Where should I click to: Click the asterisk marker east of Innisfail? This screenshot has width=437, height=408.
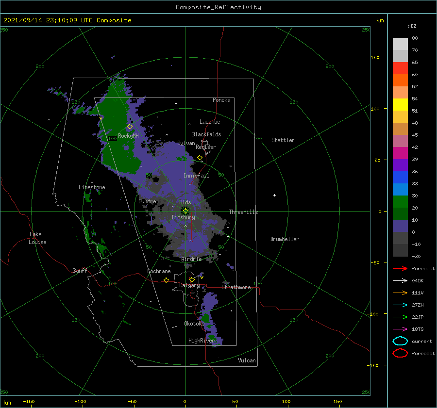tap(231, 166)
